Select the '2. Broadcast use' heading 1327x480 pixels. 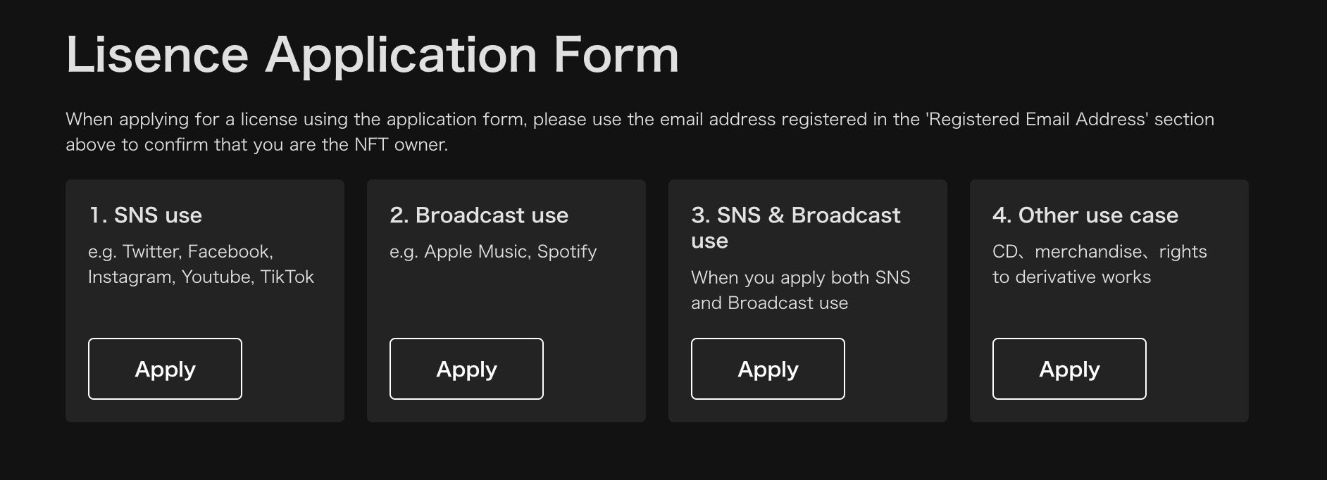coord(479,215)
